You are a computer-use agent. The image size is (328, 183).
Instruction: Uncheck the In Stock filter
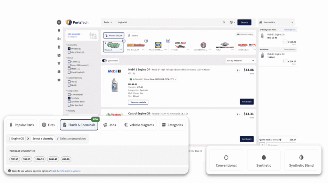(69, 49)
